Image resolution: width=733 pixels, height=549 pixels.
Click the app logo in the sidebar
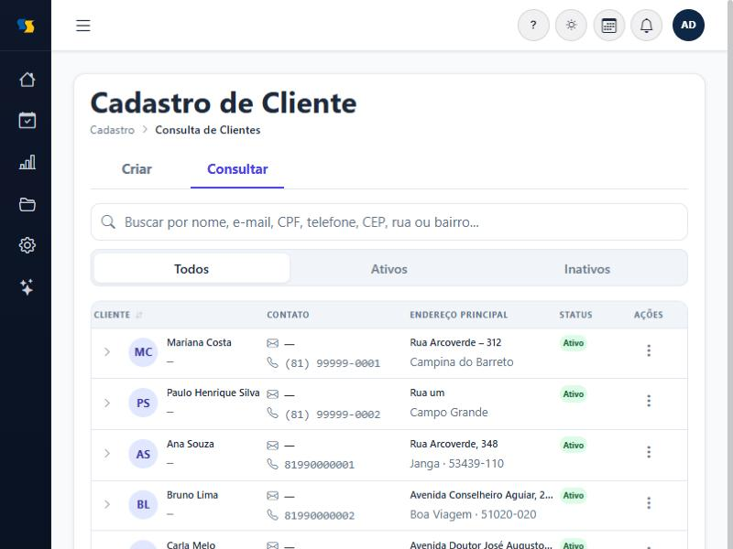pos(26,26)
